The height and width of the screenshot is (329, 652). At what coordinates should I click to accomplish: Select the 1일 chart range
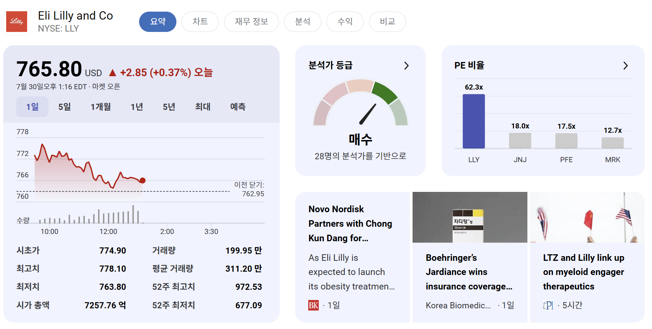(x=32, y=107)
